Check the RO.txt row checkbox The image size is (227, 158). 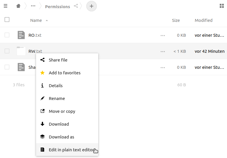(x=7, y=35)
